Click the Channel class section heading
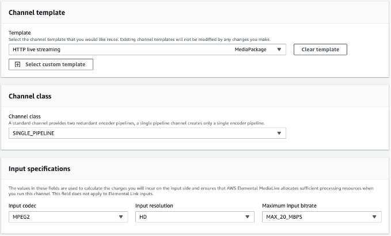Screen dimensions: 391x236 [30, 96]
